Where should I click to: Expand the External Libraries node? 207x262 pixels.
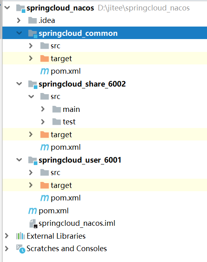click(x=7, y=236)
